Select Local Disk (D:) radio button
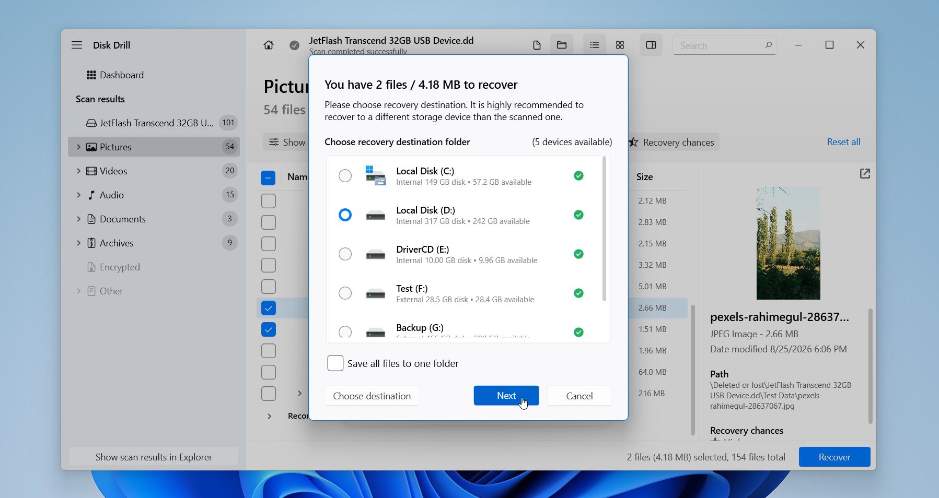This screenshot has width=939, height=498. 345,215
